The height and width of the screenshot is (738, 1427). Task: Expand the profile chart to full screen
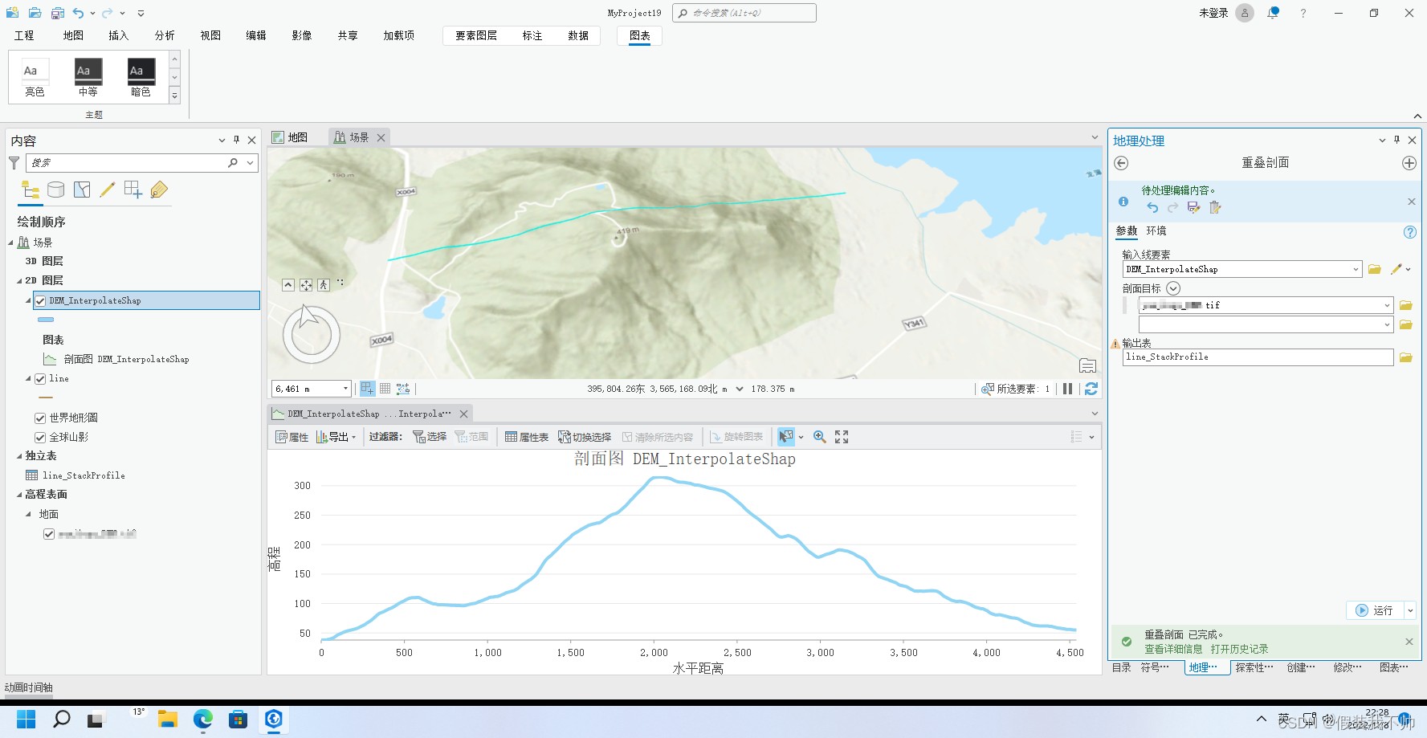pos(841,436)
